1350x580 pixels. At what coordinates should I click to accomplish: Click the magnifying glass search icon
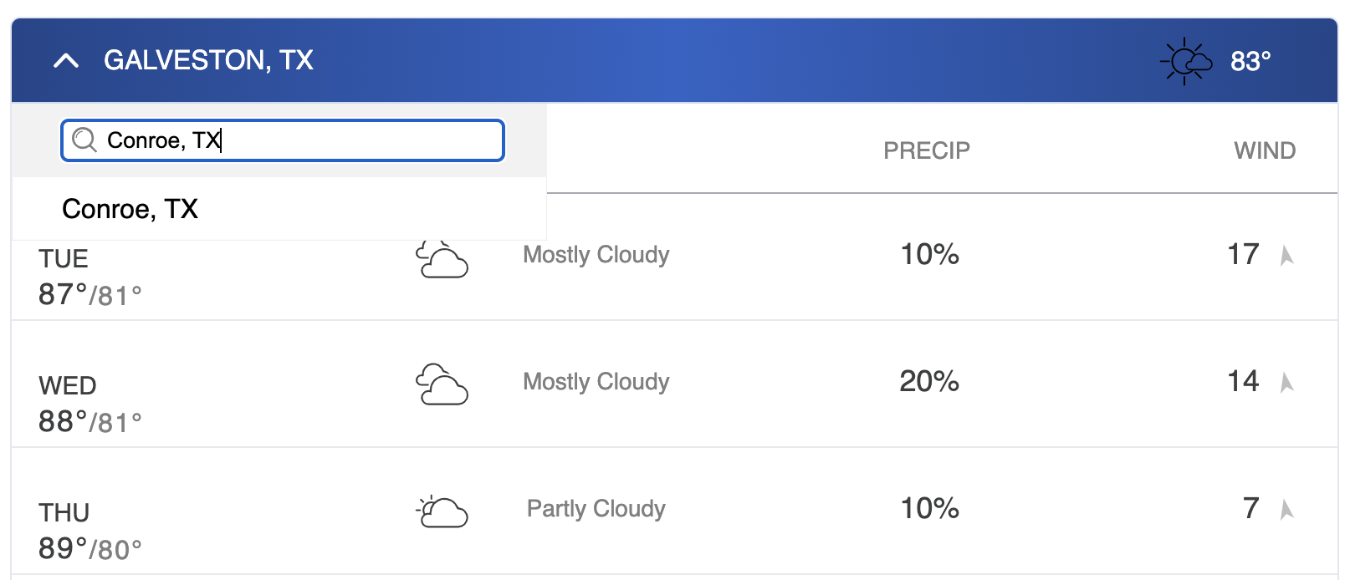coord(84,140)
